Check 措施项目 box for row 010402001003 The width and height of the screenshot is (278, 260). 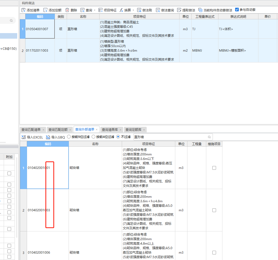214,210
